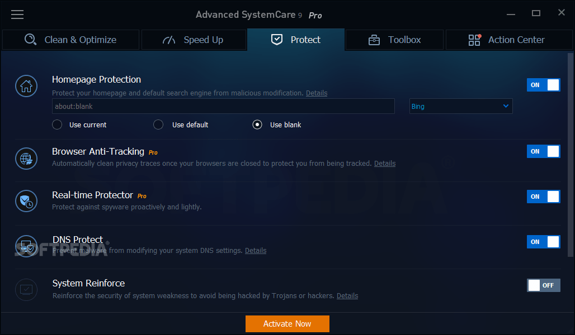Open the Action Center tab

click(x=509, y=40)
